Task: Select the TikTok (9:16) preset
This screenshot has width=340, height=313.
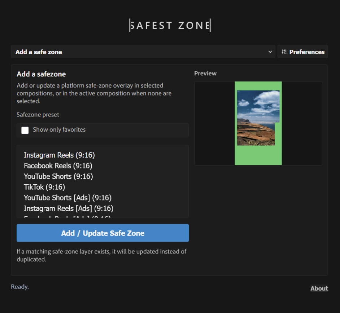Action: 44,187
